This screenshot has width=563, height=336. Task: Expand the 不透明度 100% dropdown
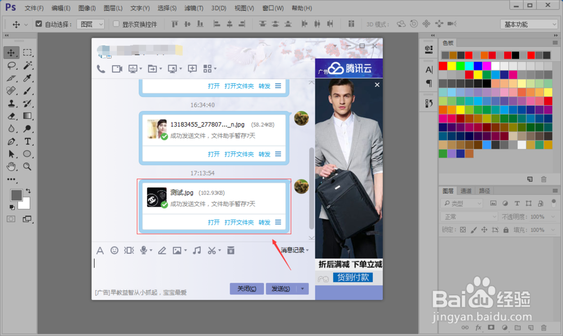[x=553, y=217]
